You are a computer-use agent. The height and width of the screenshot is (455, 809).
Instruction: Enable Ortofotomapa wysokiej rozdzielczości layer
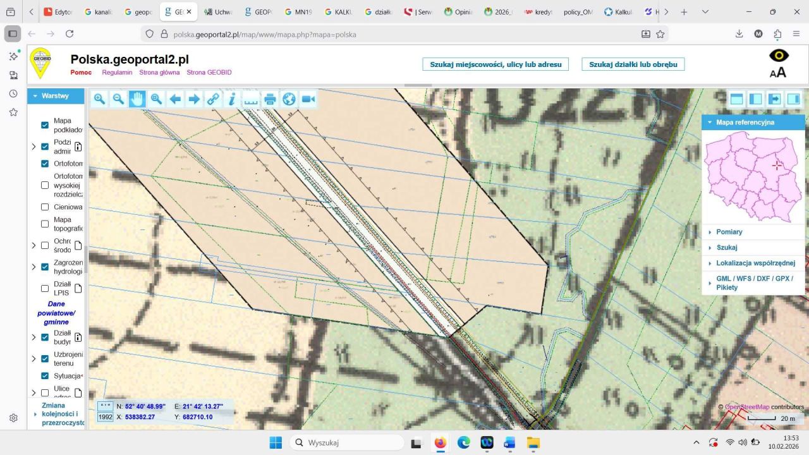point(45,185)
